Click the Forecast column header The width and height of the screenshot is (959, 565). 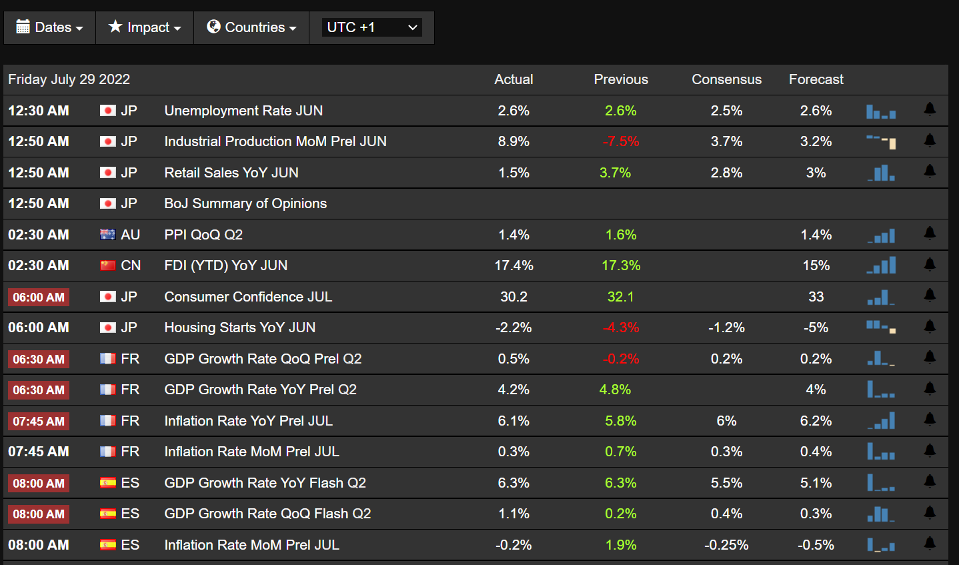pos(816,79)
